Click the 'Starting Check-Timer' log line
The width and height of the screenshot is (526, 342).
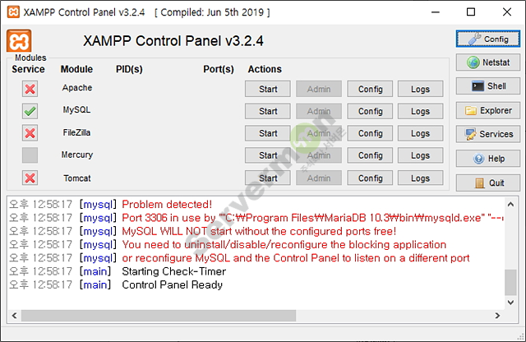[x=173, y=271]
